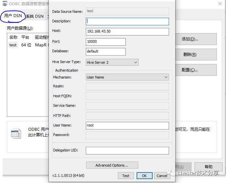Edit the User Name field containing root
Screen dimensions: 226x183
pyautogui.click(x=127, y=126)
